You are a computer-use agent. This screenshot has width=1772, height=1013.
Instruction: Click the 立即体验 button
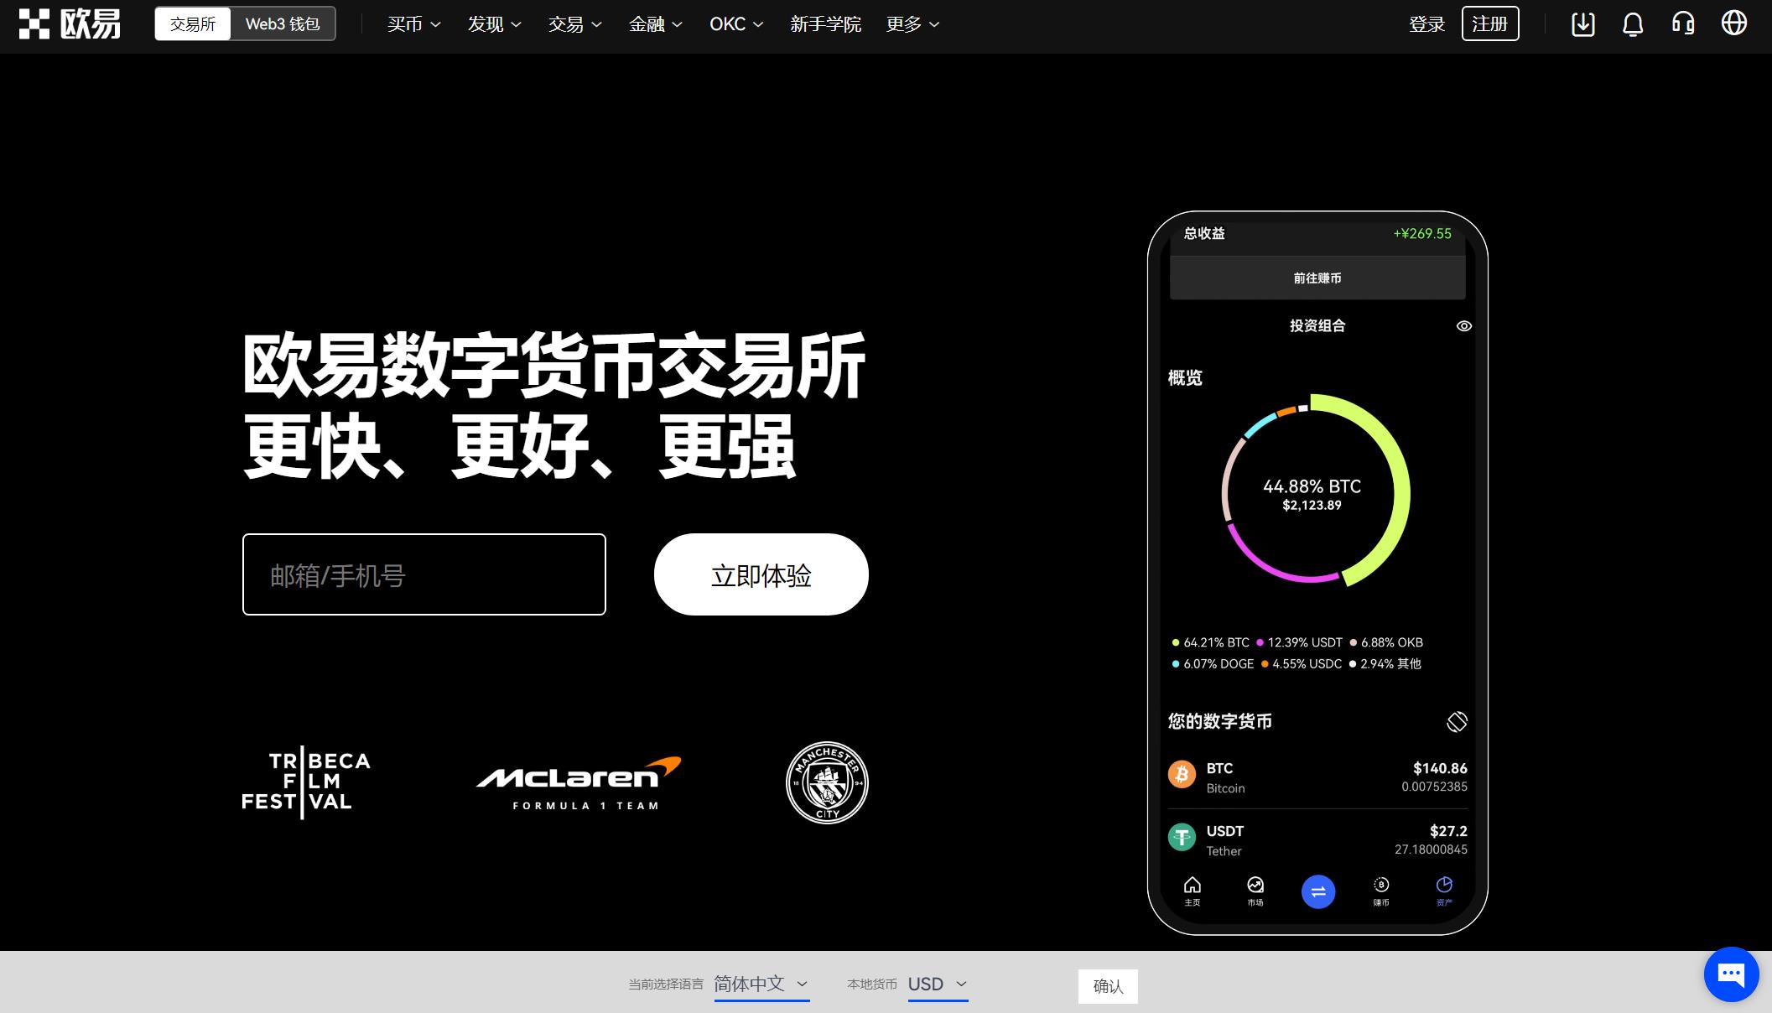pos(761,574)
